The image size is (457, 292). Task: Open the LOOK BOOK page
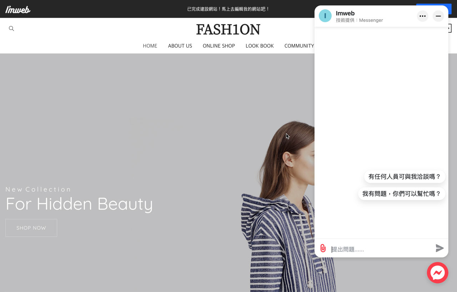[x=260, y=46]
